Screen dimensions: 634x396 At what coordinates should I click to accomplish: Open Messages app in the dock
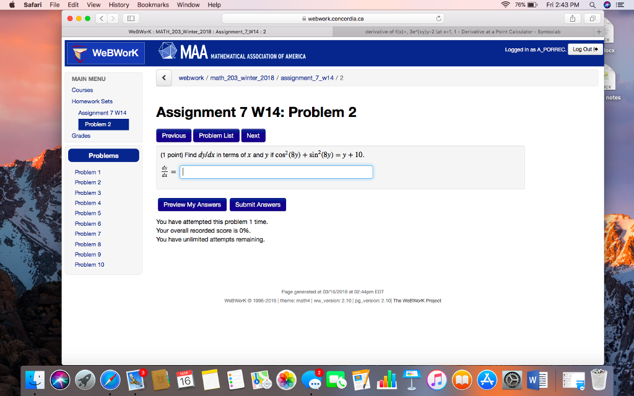pyautogui.click(x=311, y=381)
